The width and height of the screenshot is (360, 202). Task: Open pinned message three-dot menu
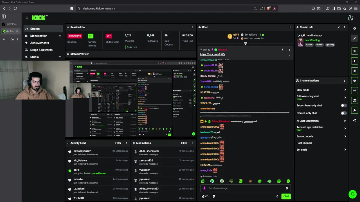289,50
